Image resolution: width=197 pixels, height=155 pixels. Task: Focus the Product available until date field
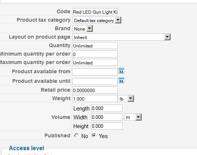[95, 82]
